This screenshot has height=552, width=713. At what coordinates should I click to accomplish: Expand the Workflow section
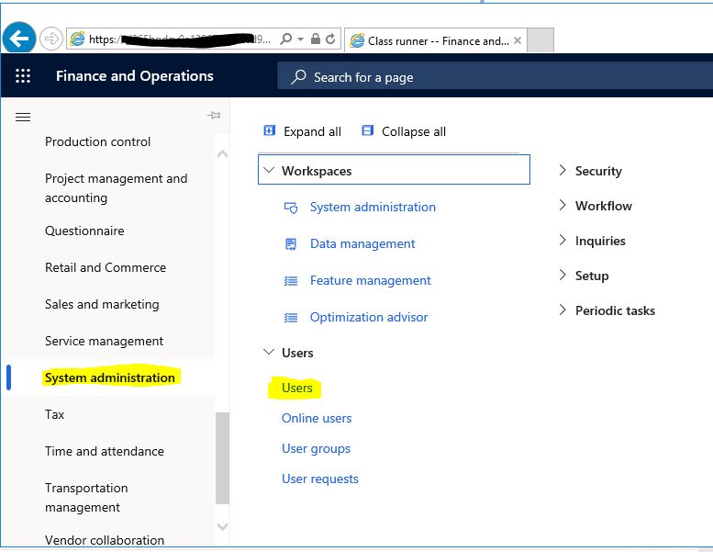[x=596, y=206]
